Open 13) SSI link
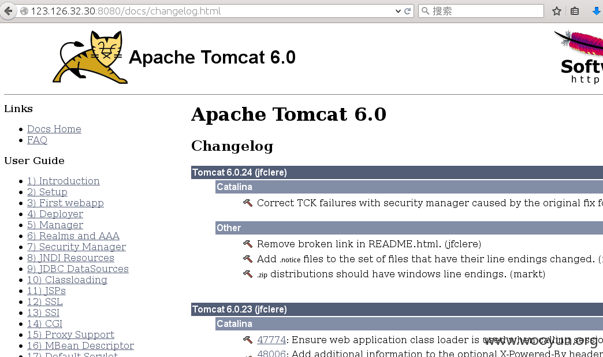603x357 pixels. coord(43,313)
